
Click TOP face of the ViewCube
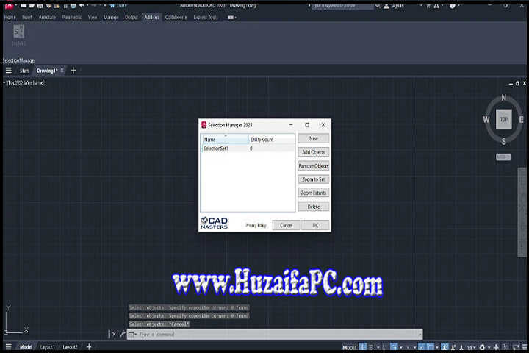click(x=504, y=119)
